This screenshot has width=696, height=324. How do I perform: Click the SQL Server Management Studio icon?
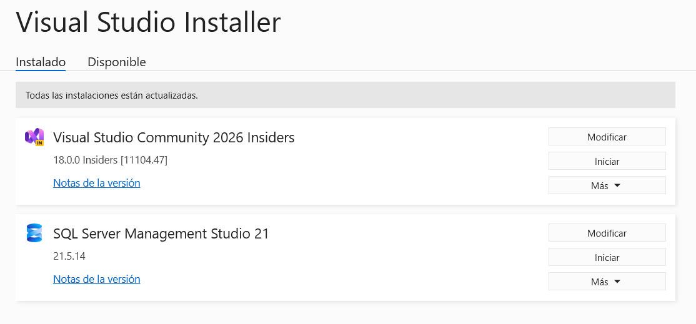pyautogui.click(x=34, y=233)
